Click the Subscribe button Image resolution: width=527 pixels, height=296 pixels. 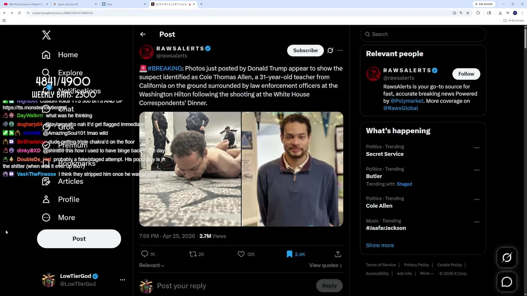tap(305, 51)
